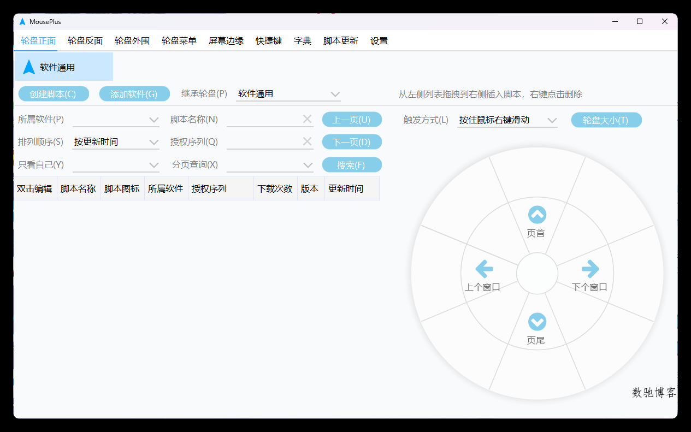Maximize the MousePlus window
This screenshot has width=691, height=432.
click(640, 21)
